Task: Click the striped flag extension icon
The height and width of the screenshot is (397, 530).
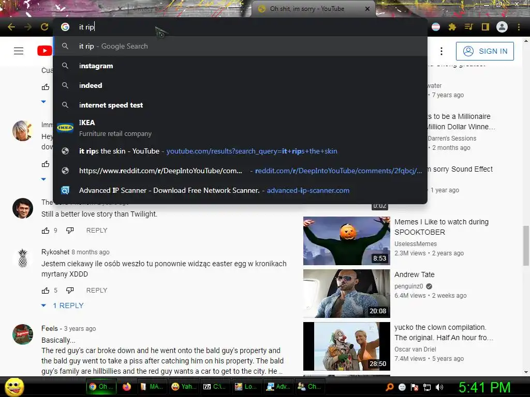Action: point(436,27)
